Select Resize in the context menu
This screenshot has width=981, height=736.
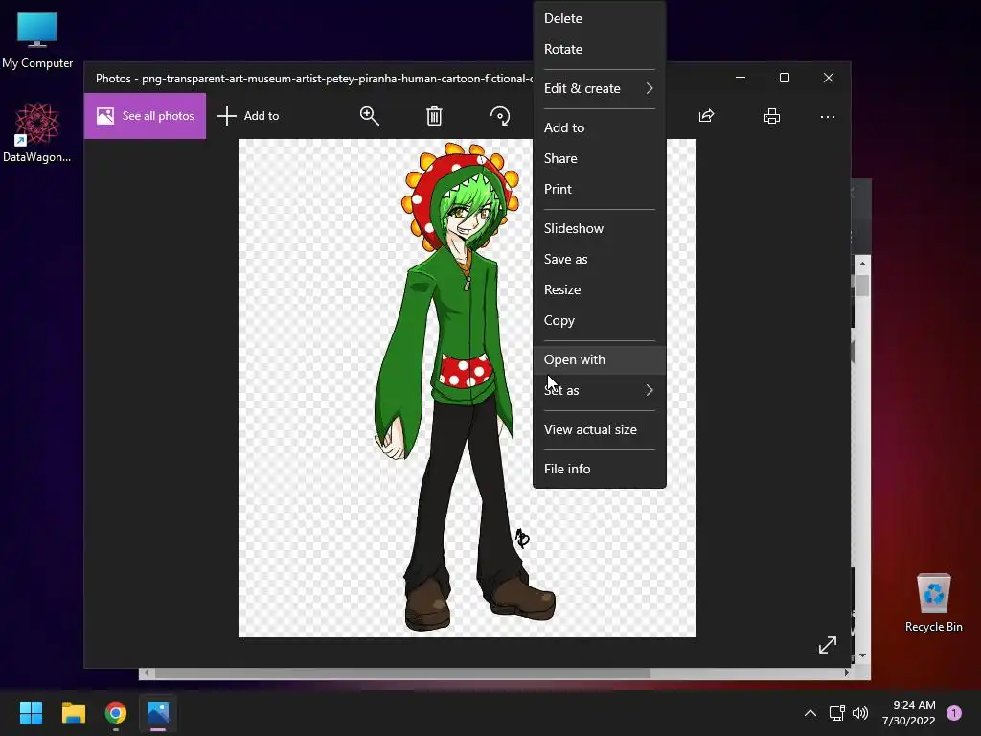[600, 289]
